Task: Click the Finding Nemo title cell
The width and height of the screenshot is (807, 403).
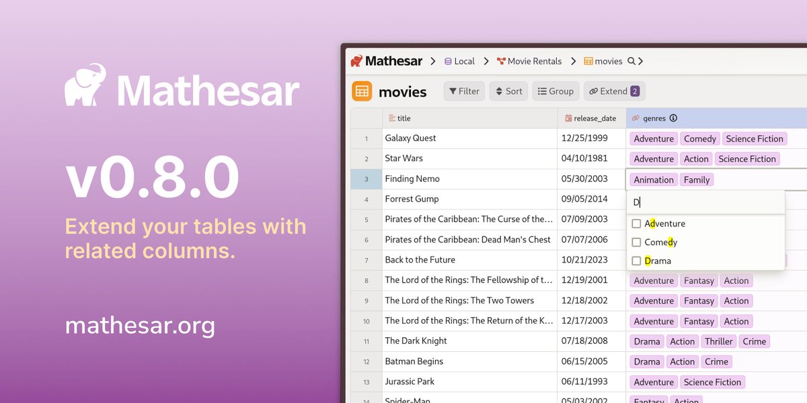Action: (x=470, y=179)
